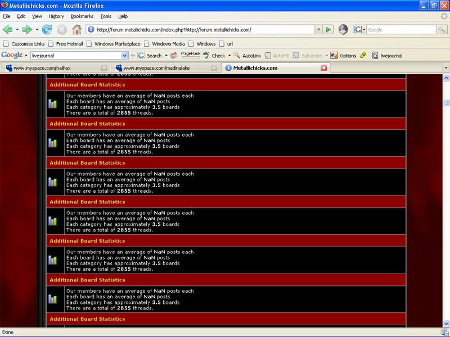450x337 pixels.
Task: Expand the Search button dropdown arrow
Action: tap(166, 56)
